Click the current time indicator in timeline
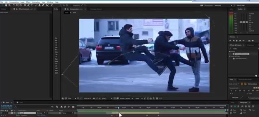 [x=119, y=108]
